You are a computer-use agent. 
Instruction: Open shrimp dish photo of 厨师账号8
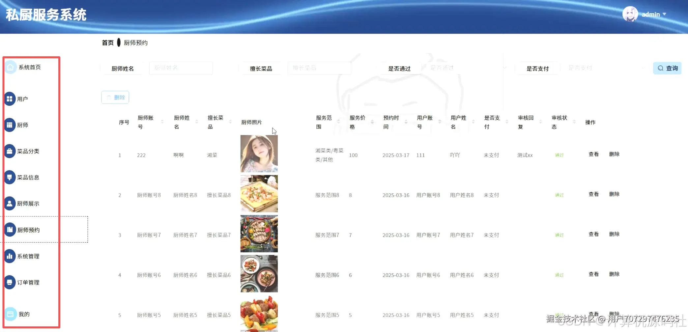click(259, 194)
